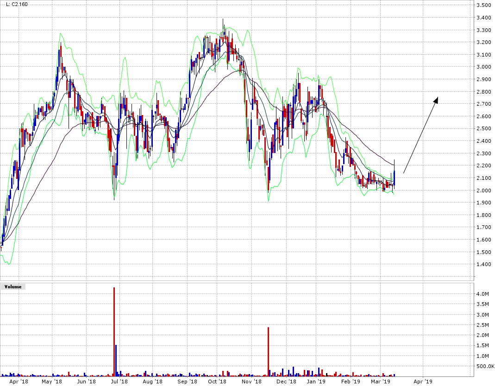The width and height of the screenshot is (495, 388).
Task: Click the 2.700 price axis label
Action: click(x=484, y=104)
